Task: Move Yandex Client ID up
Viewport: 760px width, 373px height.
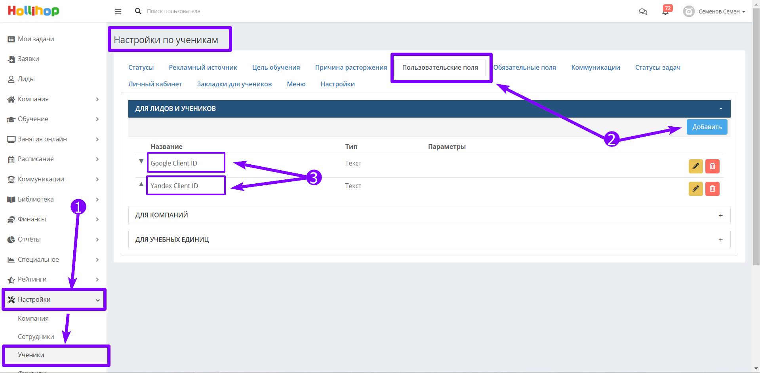Action: (x=141, y=184)
